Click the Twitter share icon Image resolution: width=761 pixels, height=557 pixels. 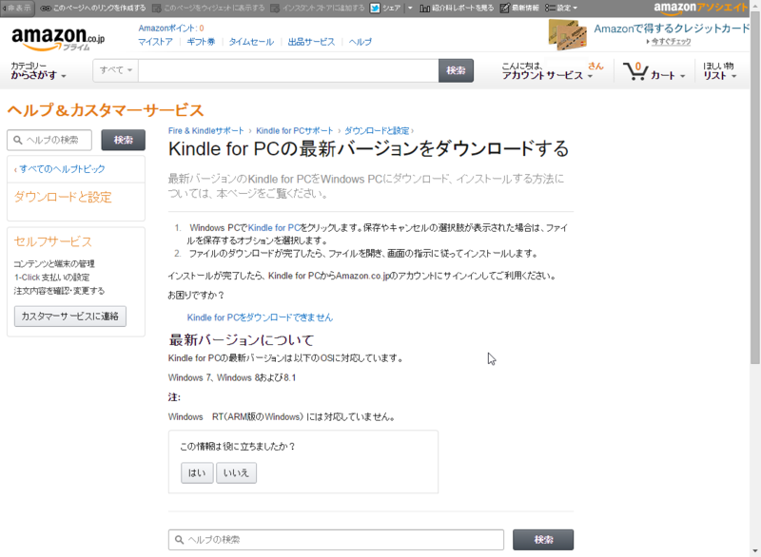375,9
